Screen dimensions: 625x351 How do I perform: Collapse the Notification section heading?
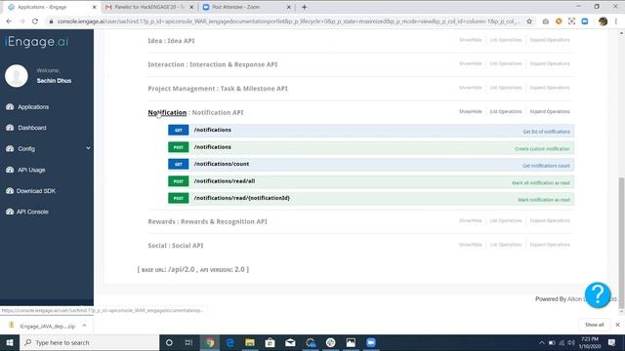click(x=167, y=113)
